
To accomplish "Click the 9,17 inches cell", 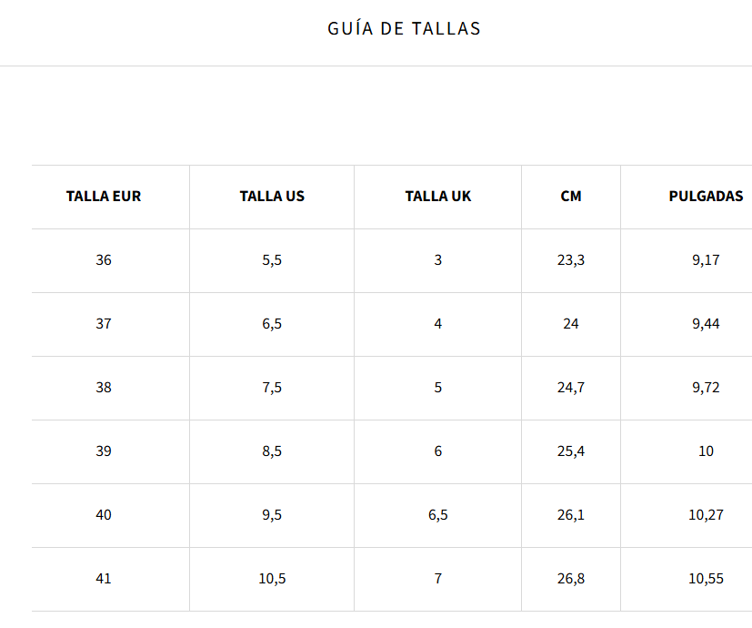I will (x=706, y=260).
